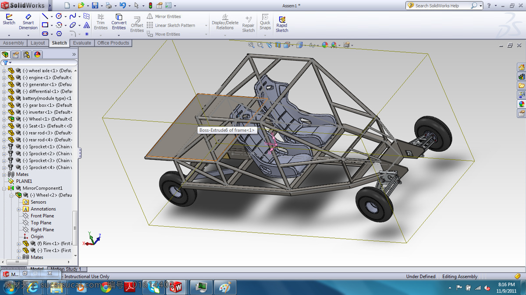Switch to the Evaluate tab
This screenshot has height=295, width=526.
[82, 43]
